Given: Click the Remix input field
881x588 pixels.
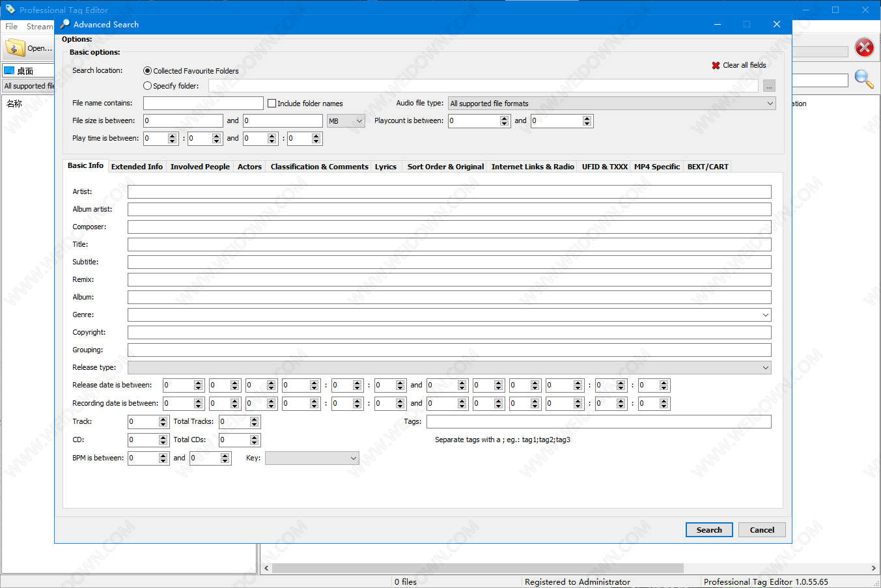Looking at the screenshot, I should pos(449,279).
